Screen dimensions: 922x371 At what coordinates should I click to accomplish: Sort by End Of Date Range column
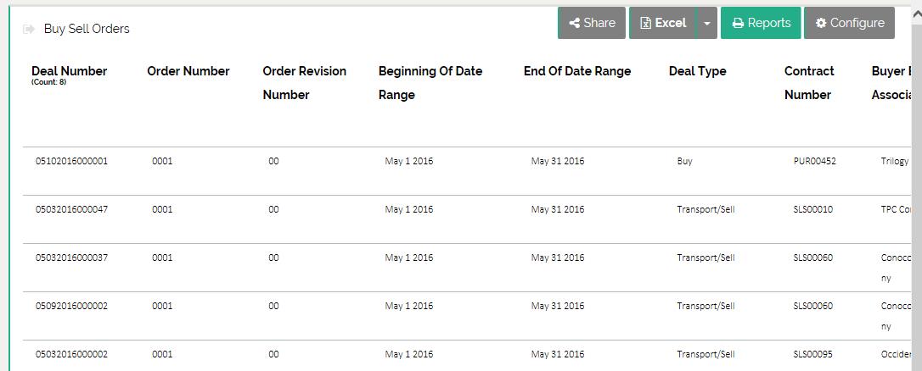tap(577, 71)
